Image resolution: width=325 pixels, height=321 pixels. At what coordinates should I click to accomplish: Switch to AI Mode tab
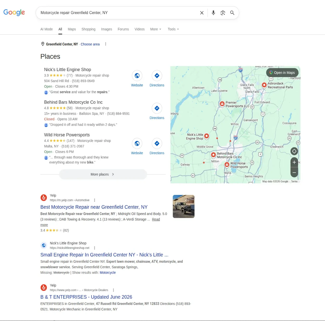(x=47, y=29)
